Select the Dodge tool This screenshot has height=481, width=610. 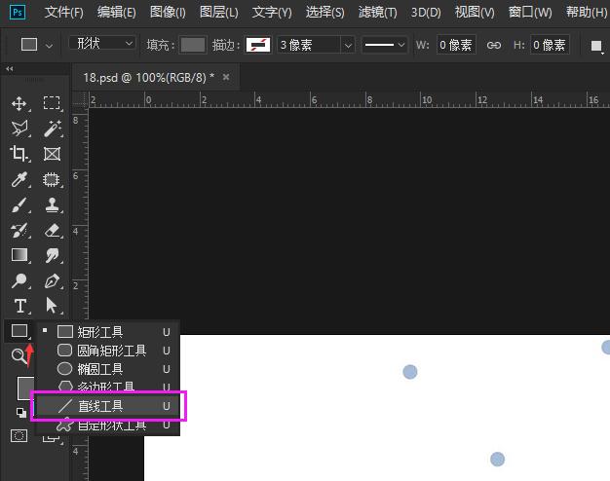[x=19, y=280]
